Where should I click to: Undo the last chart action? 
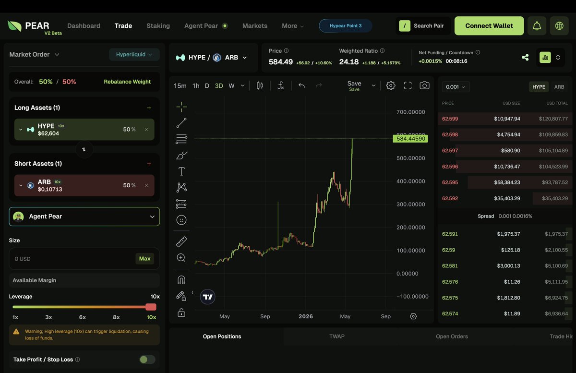(x=301, y=85)
